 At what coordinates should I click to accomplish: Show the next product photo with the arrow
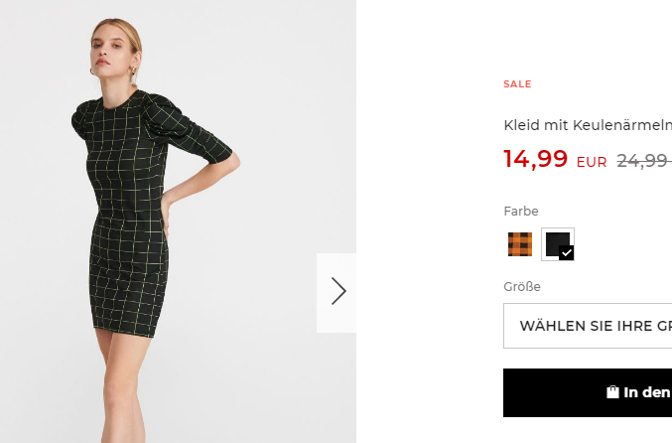click(336, 292)
